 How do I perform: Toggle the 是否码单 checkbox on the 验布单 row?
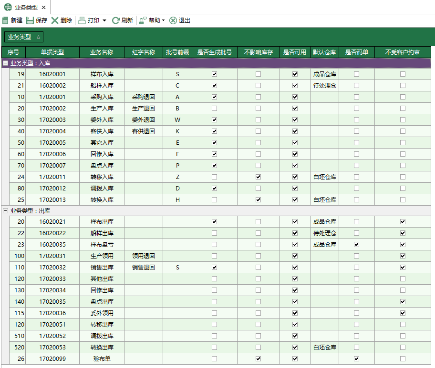click(x=356, y=358)
